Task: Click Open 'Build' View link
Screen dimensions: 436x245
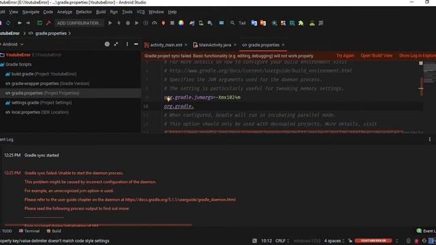Action: coord(377,56)
